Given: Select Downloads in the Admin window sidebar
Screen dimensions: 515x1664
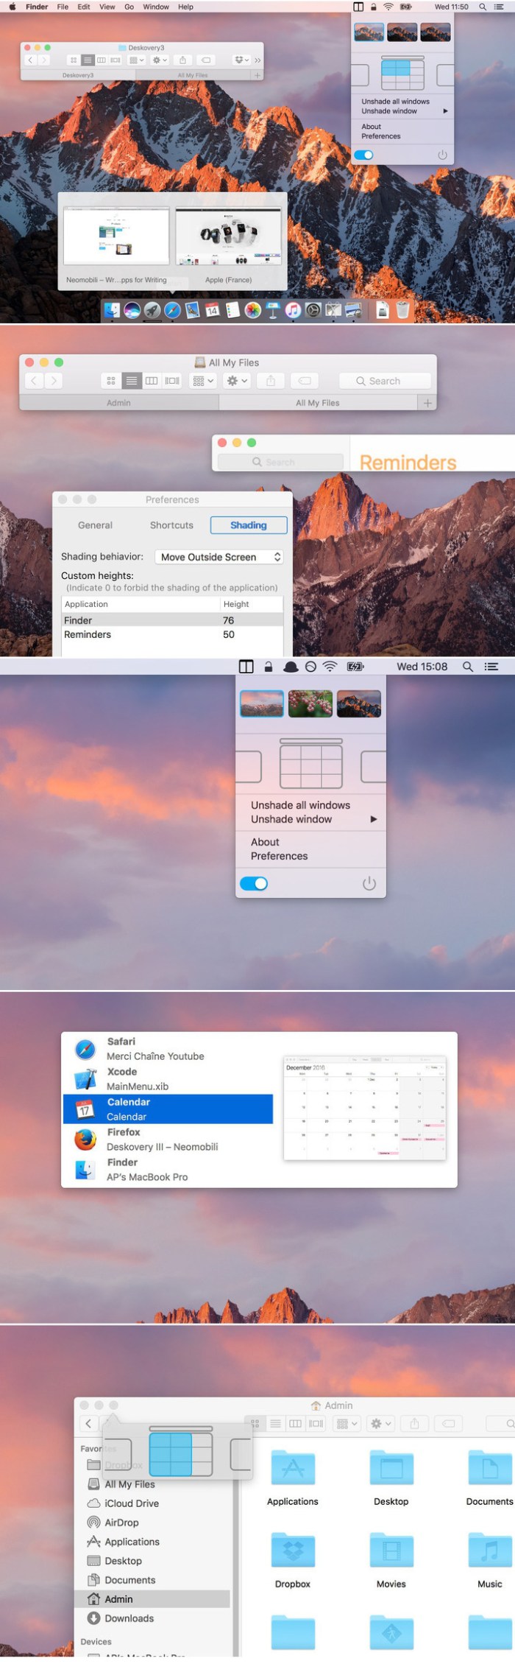Looking at the screenshot, I should pos(129,1618).
